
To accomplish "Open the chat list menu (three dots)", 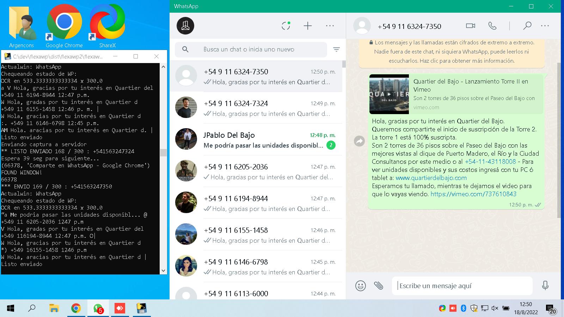I will tap(330, 26).
